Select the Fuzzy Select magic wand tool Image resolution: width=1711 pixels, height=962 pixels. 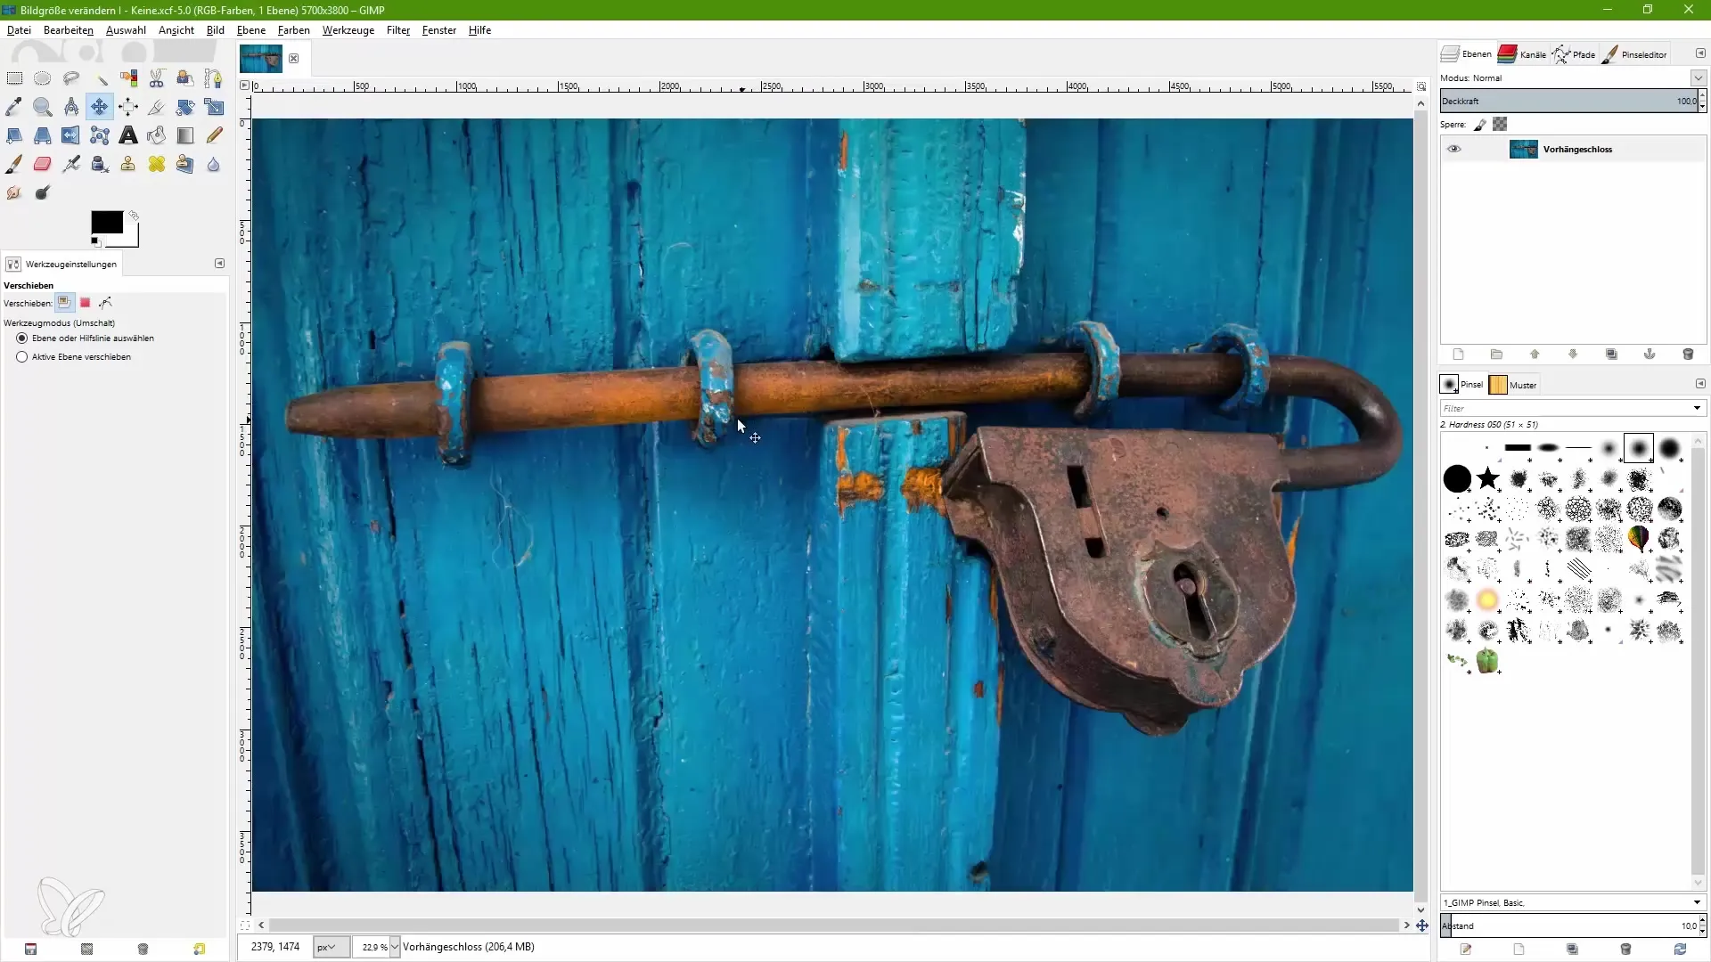point(100,78)
